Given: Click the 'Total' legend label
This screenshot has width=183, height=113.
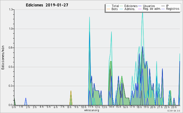Looking at the screenshot, I should pos(115,6).
